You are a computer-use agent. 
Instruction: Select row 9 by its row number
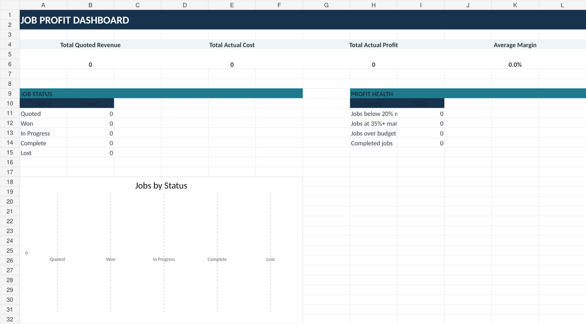10,94
